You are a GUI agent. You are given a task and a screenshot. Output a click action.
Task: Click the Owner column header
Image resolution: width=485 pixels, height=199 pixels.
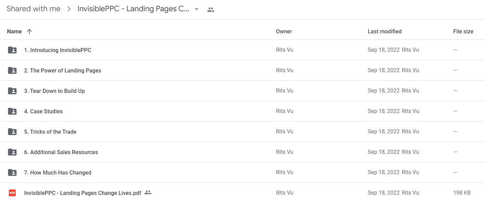tap(284, 31)
